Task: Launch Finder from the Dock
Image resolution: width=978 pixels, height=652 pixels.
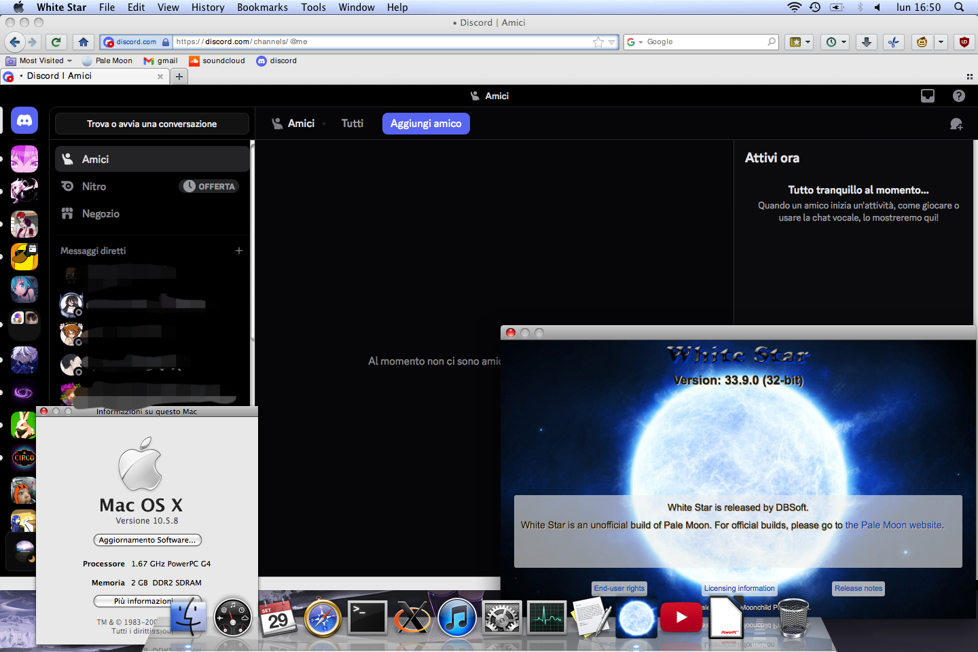Action: click(188, 618)
